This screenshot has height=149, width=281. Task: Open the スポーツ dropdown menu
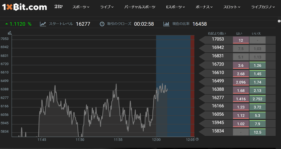pos(81,7)
